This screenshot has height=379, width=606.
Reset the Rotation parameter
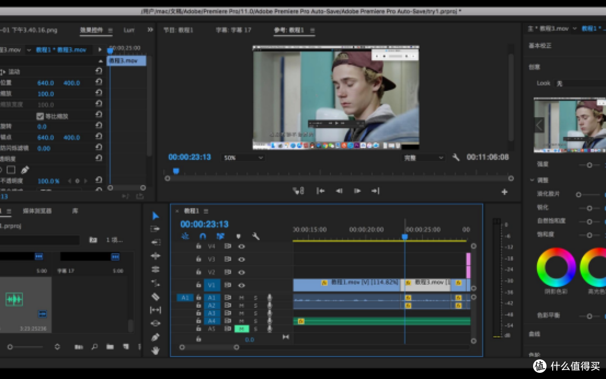pyautogui.click(x=99, y=126)
